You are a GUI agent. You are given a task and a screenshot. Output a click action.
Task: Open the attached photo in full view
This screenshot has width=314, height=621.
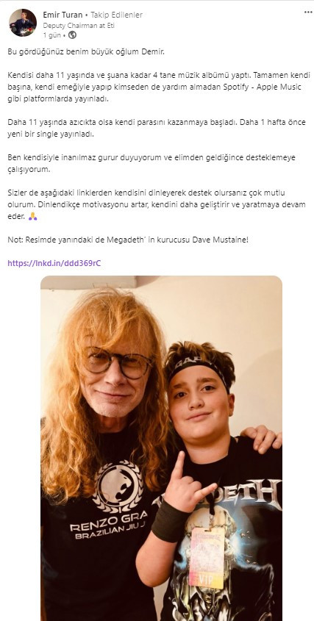coord(161,448)
